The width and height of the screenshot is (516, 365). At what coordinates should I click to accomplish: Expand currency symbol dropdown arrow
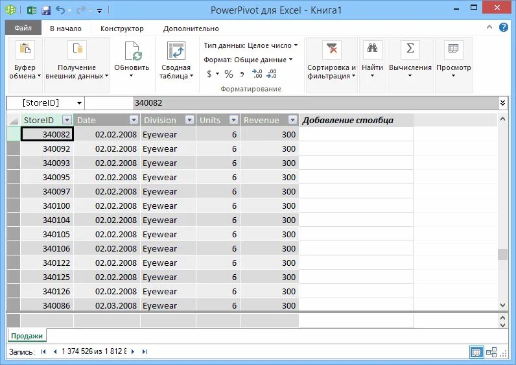click(x=218, y=74)
